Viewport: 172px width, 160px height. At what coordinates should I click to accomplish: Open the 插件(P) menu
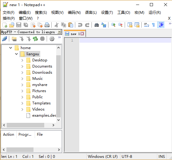tap(9, 18)
